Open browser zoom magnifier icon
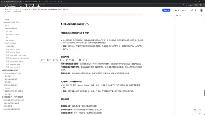This screenshot has width=205, height=115. click(184, 5)
